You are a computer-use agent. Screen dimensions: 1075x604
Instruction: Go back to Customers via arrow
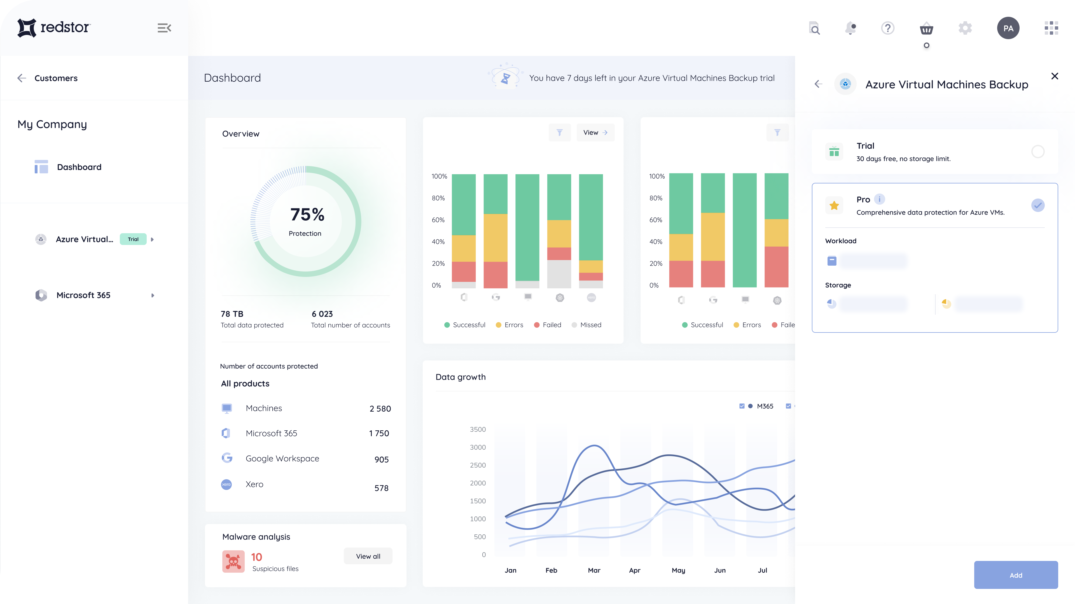click(x=22, y=78)
